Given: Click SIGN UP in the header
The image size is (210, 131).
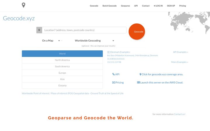Looking at the screenshot, I should 171,6.
